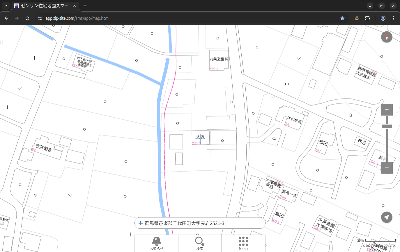Open the 検索 search magnifier
Viewport: 400px width, 252px height.
click(199, 243)
